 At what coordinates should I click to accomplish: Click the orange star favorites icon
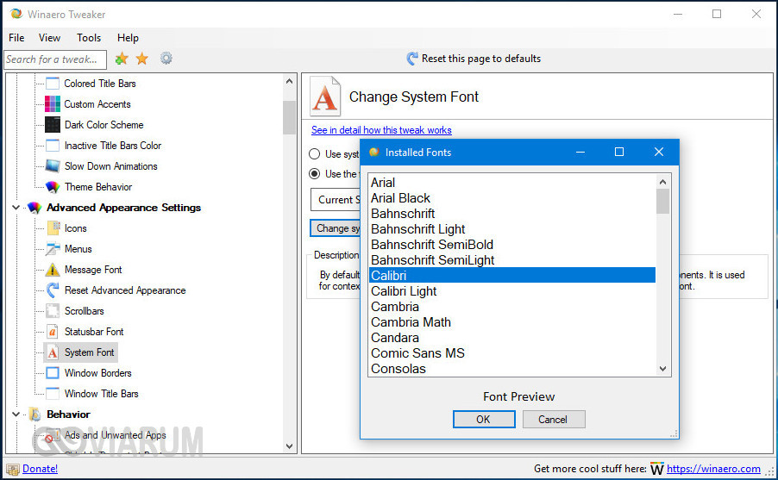pyautogui.click(x=142, y=59)
